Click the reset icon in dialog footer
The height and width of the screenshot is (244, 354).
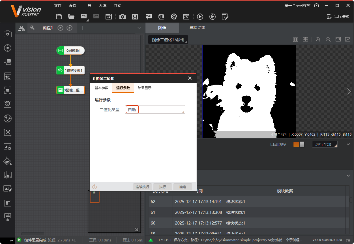(95, 187)
